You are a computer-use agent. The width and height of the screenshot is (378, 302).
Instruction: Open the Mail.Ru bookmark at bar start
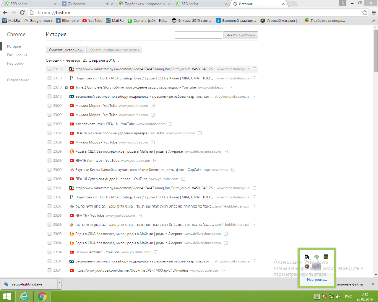[11, 21]
